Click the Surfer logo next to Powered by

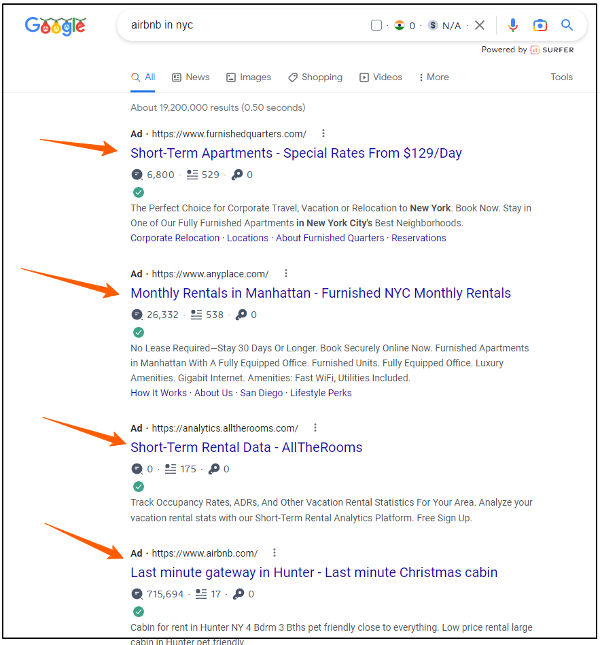point(552,50)
